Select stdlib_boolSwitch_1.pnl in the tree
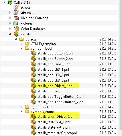Viewport: 122px width, 136px height. 56,91
